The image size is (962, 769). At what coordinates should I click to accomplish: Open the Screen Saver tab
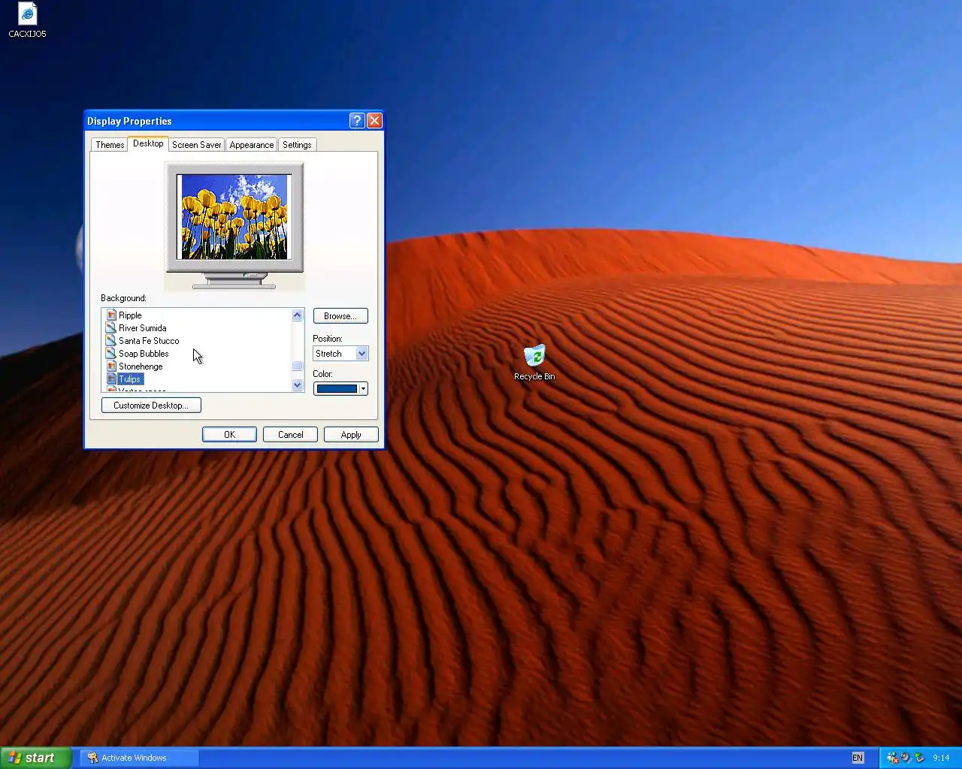tap(197, 145)
